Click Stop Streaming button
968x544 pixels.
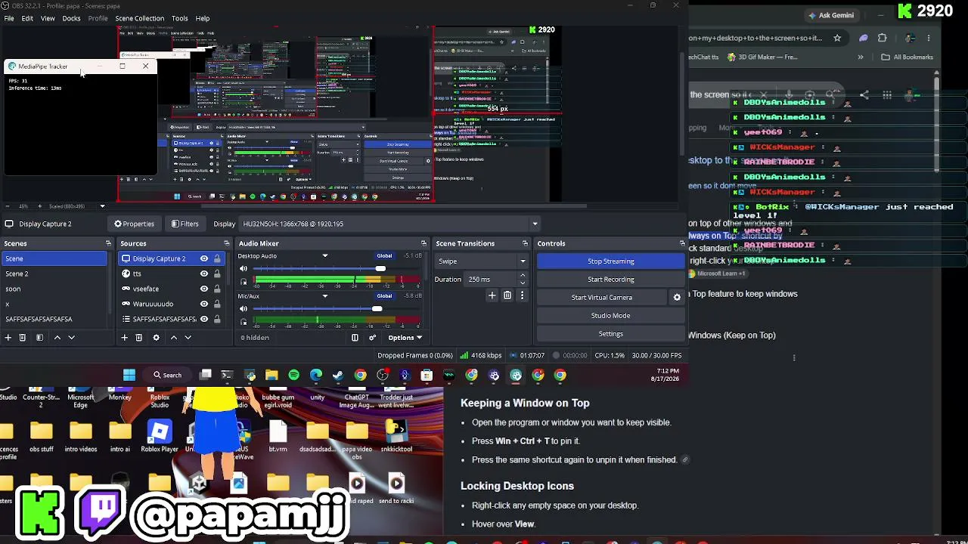point(611,261)
